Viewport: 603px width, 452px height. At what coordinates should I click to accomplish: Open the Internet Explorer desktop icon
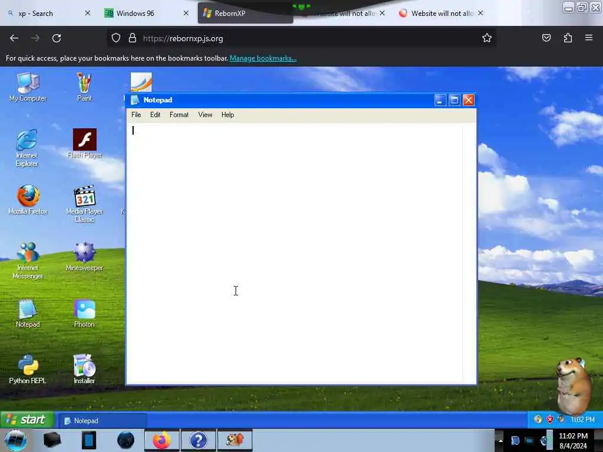click(27, 148)
